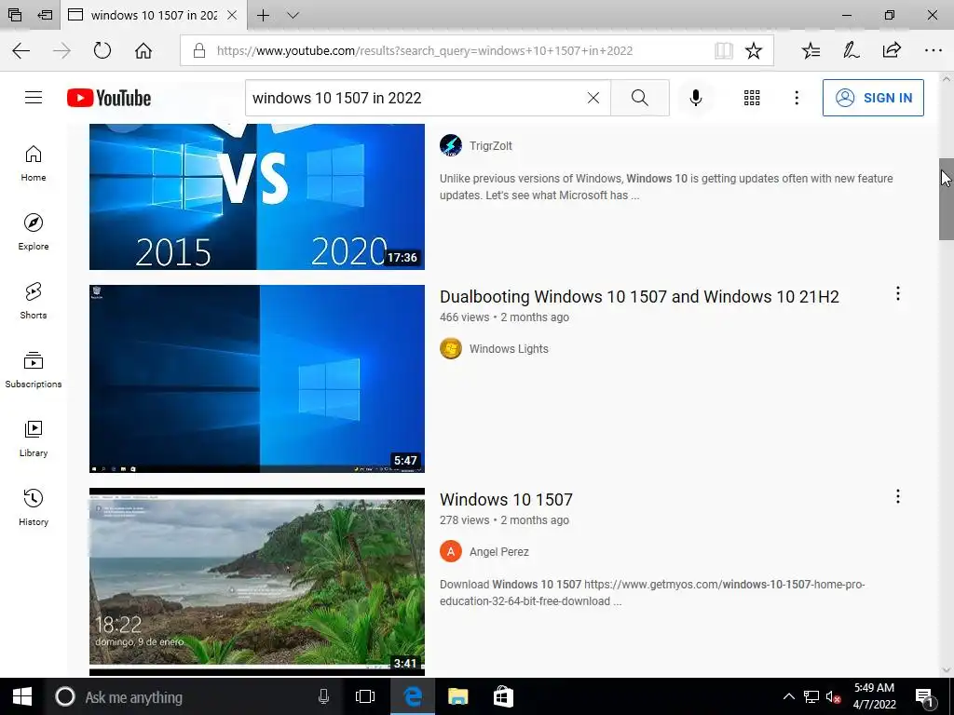954x715 pixels.
Task: Open the taskbar clock showing 5:49 AM
Action: click(874, 696)
